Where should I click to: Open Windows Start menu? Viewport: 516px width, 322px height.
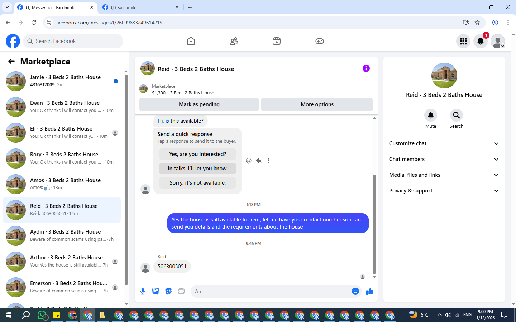pyautogui.click(x=9, y=315)
